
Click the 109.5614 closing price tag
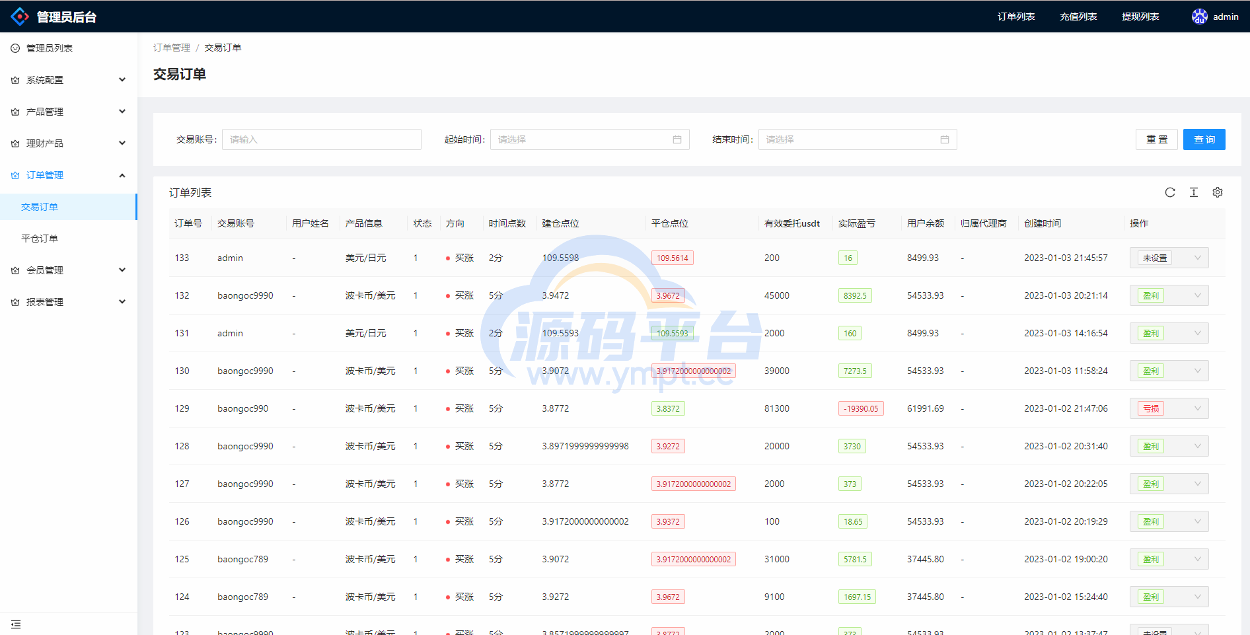[x=673, y=258]
